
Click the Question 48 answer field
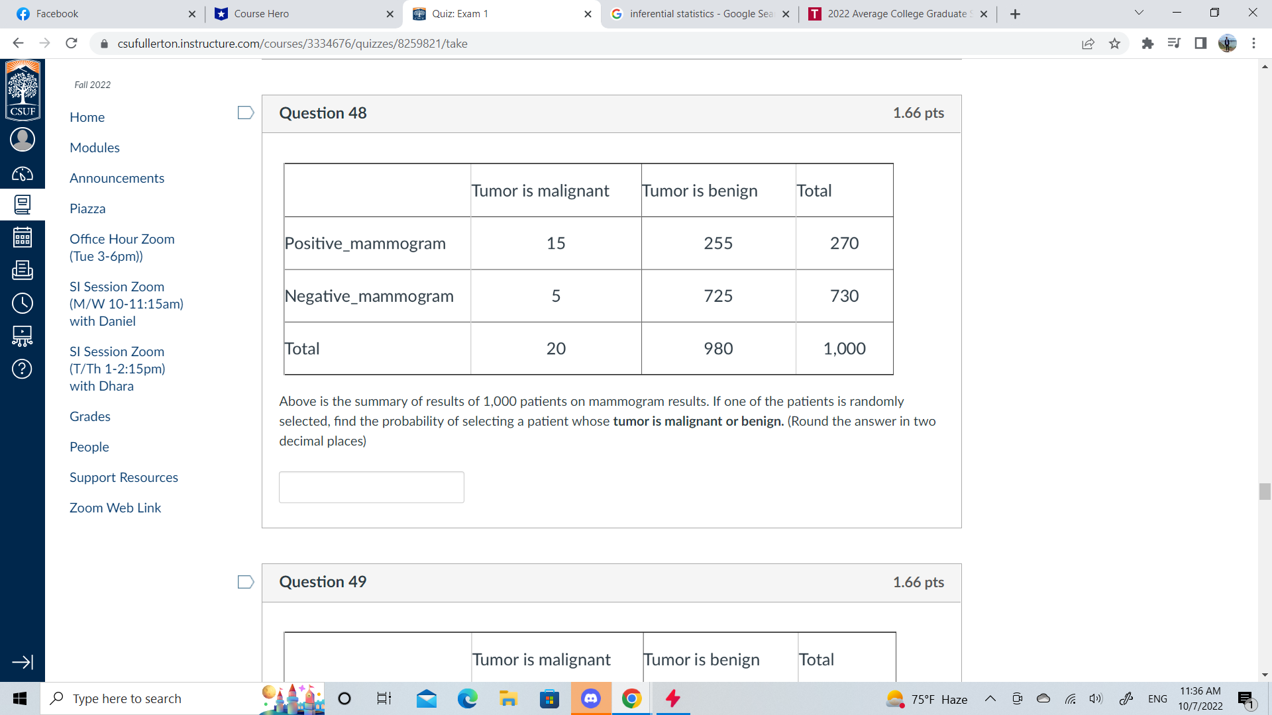(x=371, y=487)
